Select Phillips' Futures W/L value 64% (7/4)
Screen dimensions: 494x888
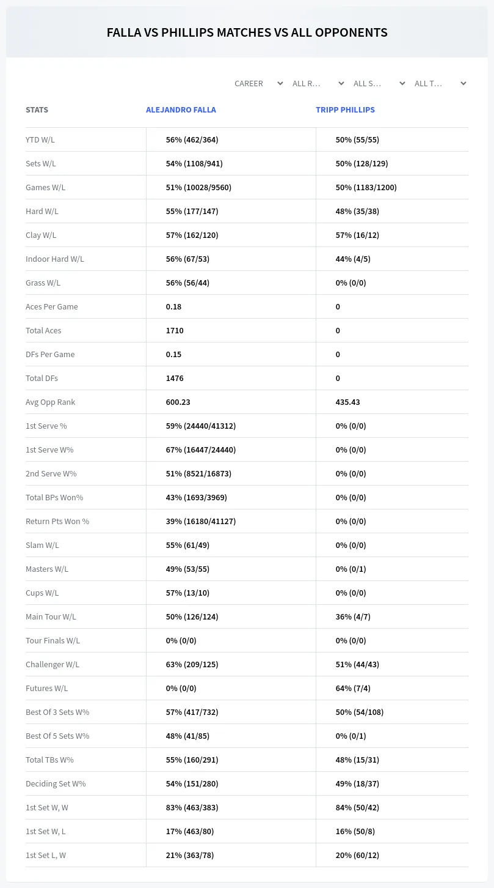point(353,688)
